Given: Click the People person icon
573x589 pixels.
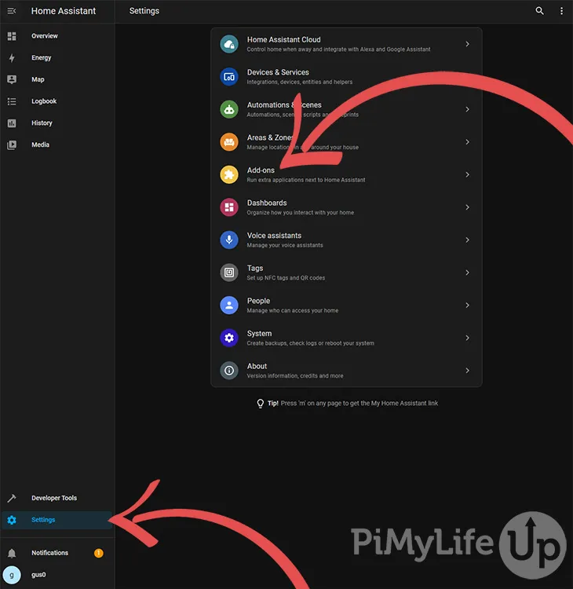Looking at the screenshot, I should click(x=229, y=305).
